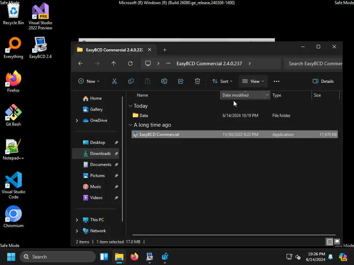Sort by the Name column header
Screen dimensions: 354x265
pos(142,95)
